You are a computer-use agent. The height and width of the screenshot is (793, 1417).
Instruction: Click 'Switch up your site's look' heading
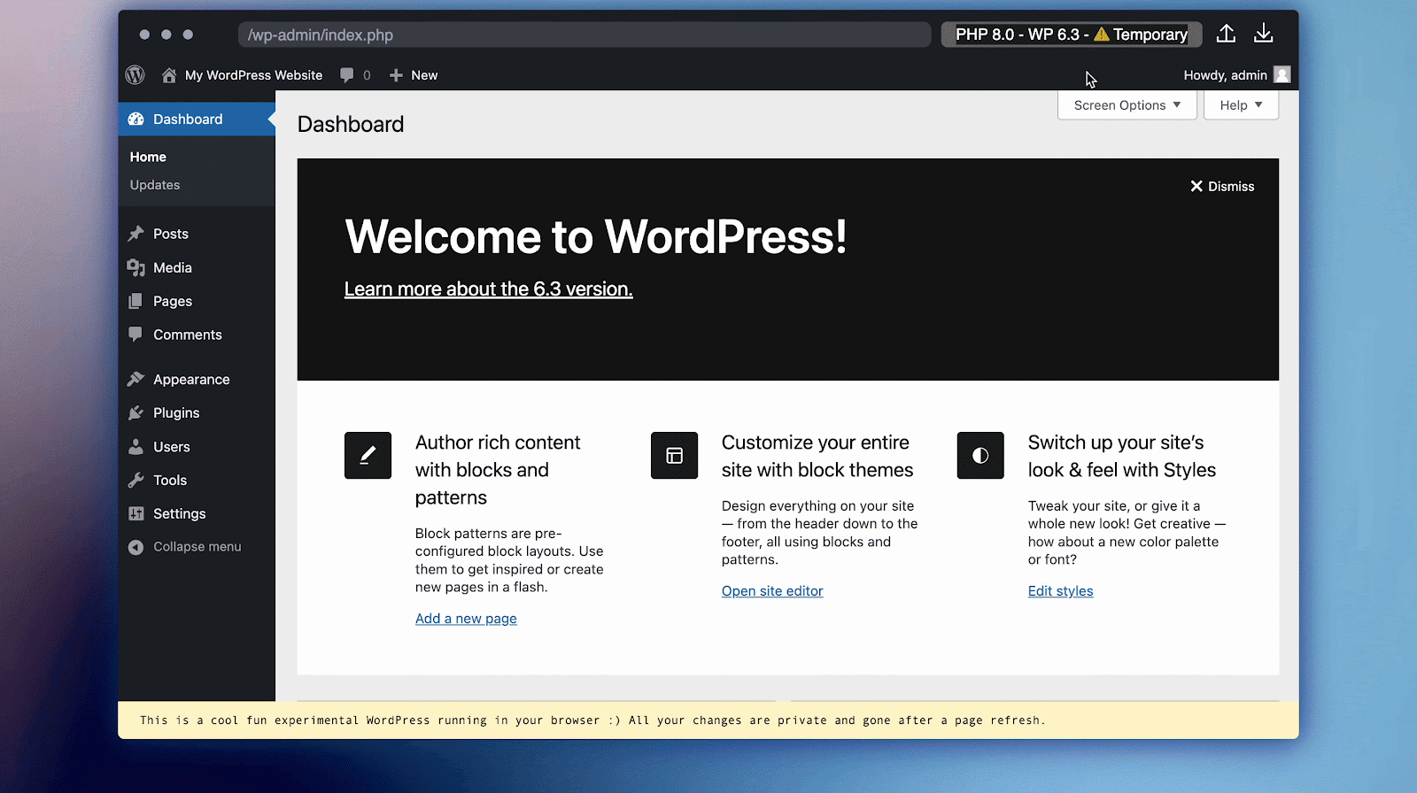[1122, 456]
